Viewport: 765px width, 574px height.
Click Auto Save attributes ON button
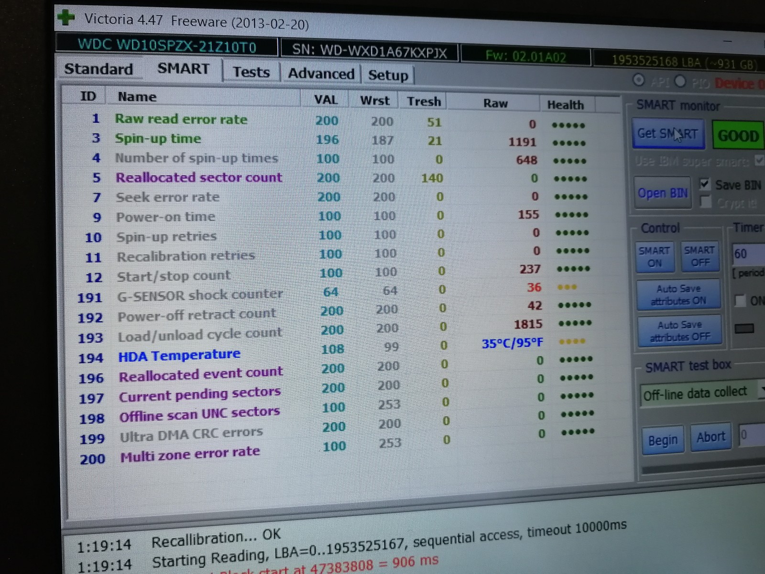point(678,295)
